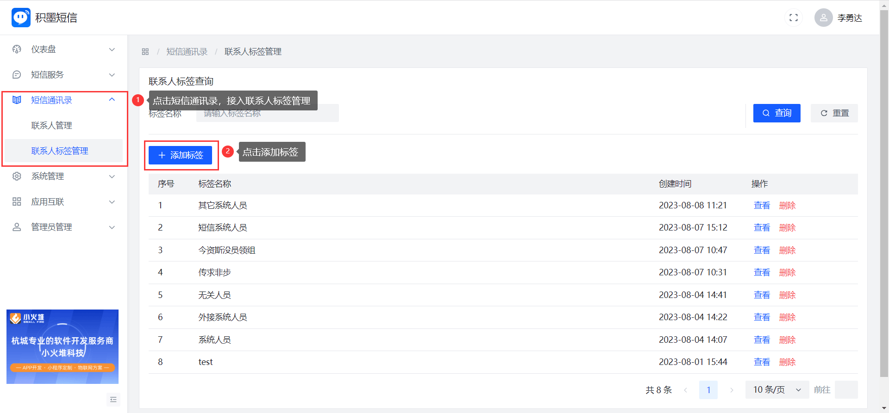Viewport: 889px width, 413px height.
Task: Collapse the sidebar with the fold icon
Action: point(113,400)
